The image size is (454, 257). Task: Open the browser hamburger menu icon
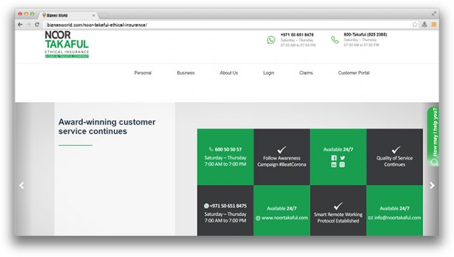pos(433,24)
